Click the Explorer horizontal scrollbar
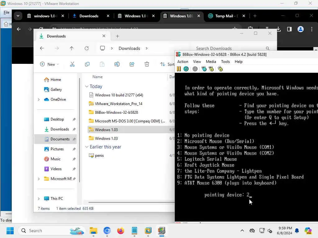 click(x=131, y=202)
